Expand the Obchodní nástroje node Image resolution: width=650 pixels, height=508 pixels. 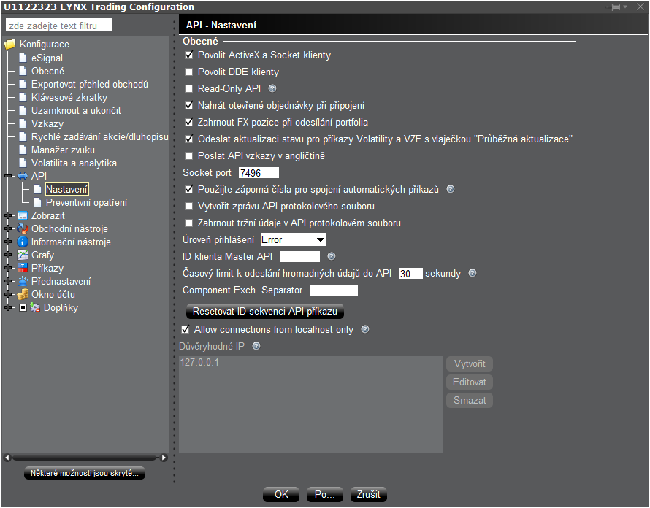point(8,228)
